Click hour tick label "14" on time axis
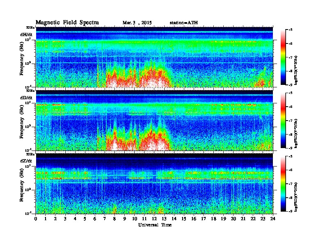The image size is (325, 251). (174, 219)
